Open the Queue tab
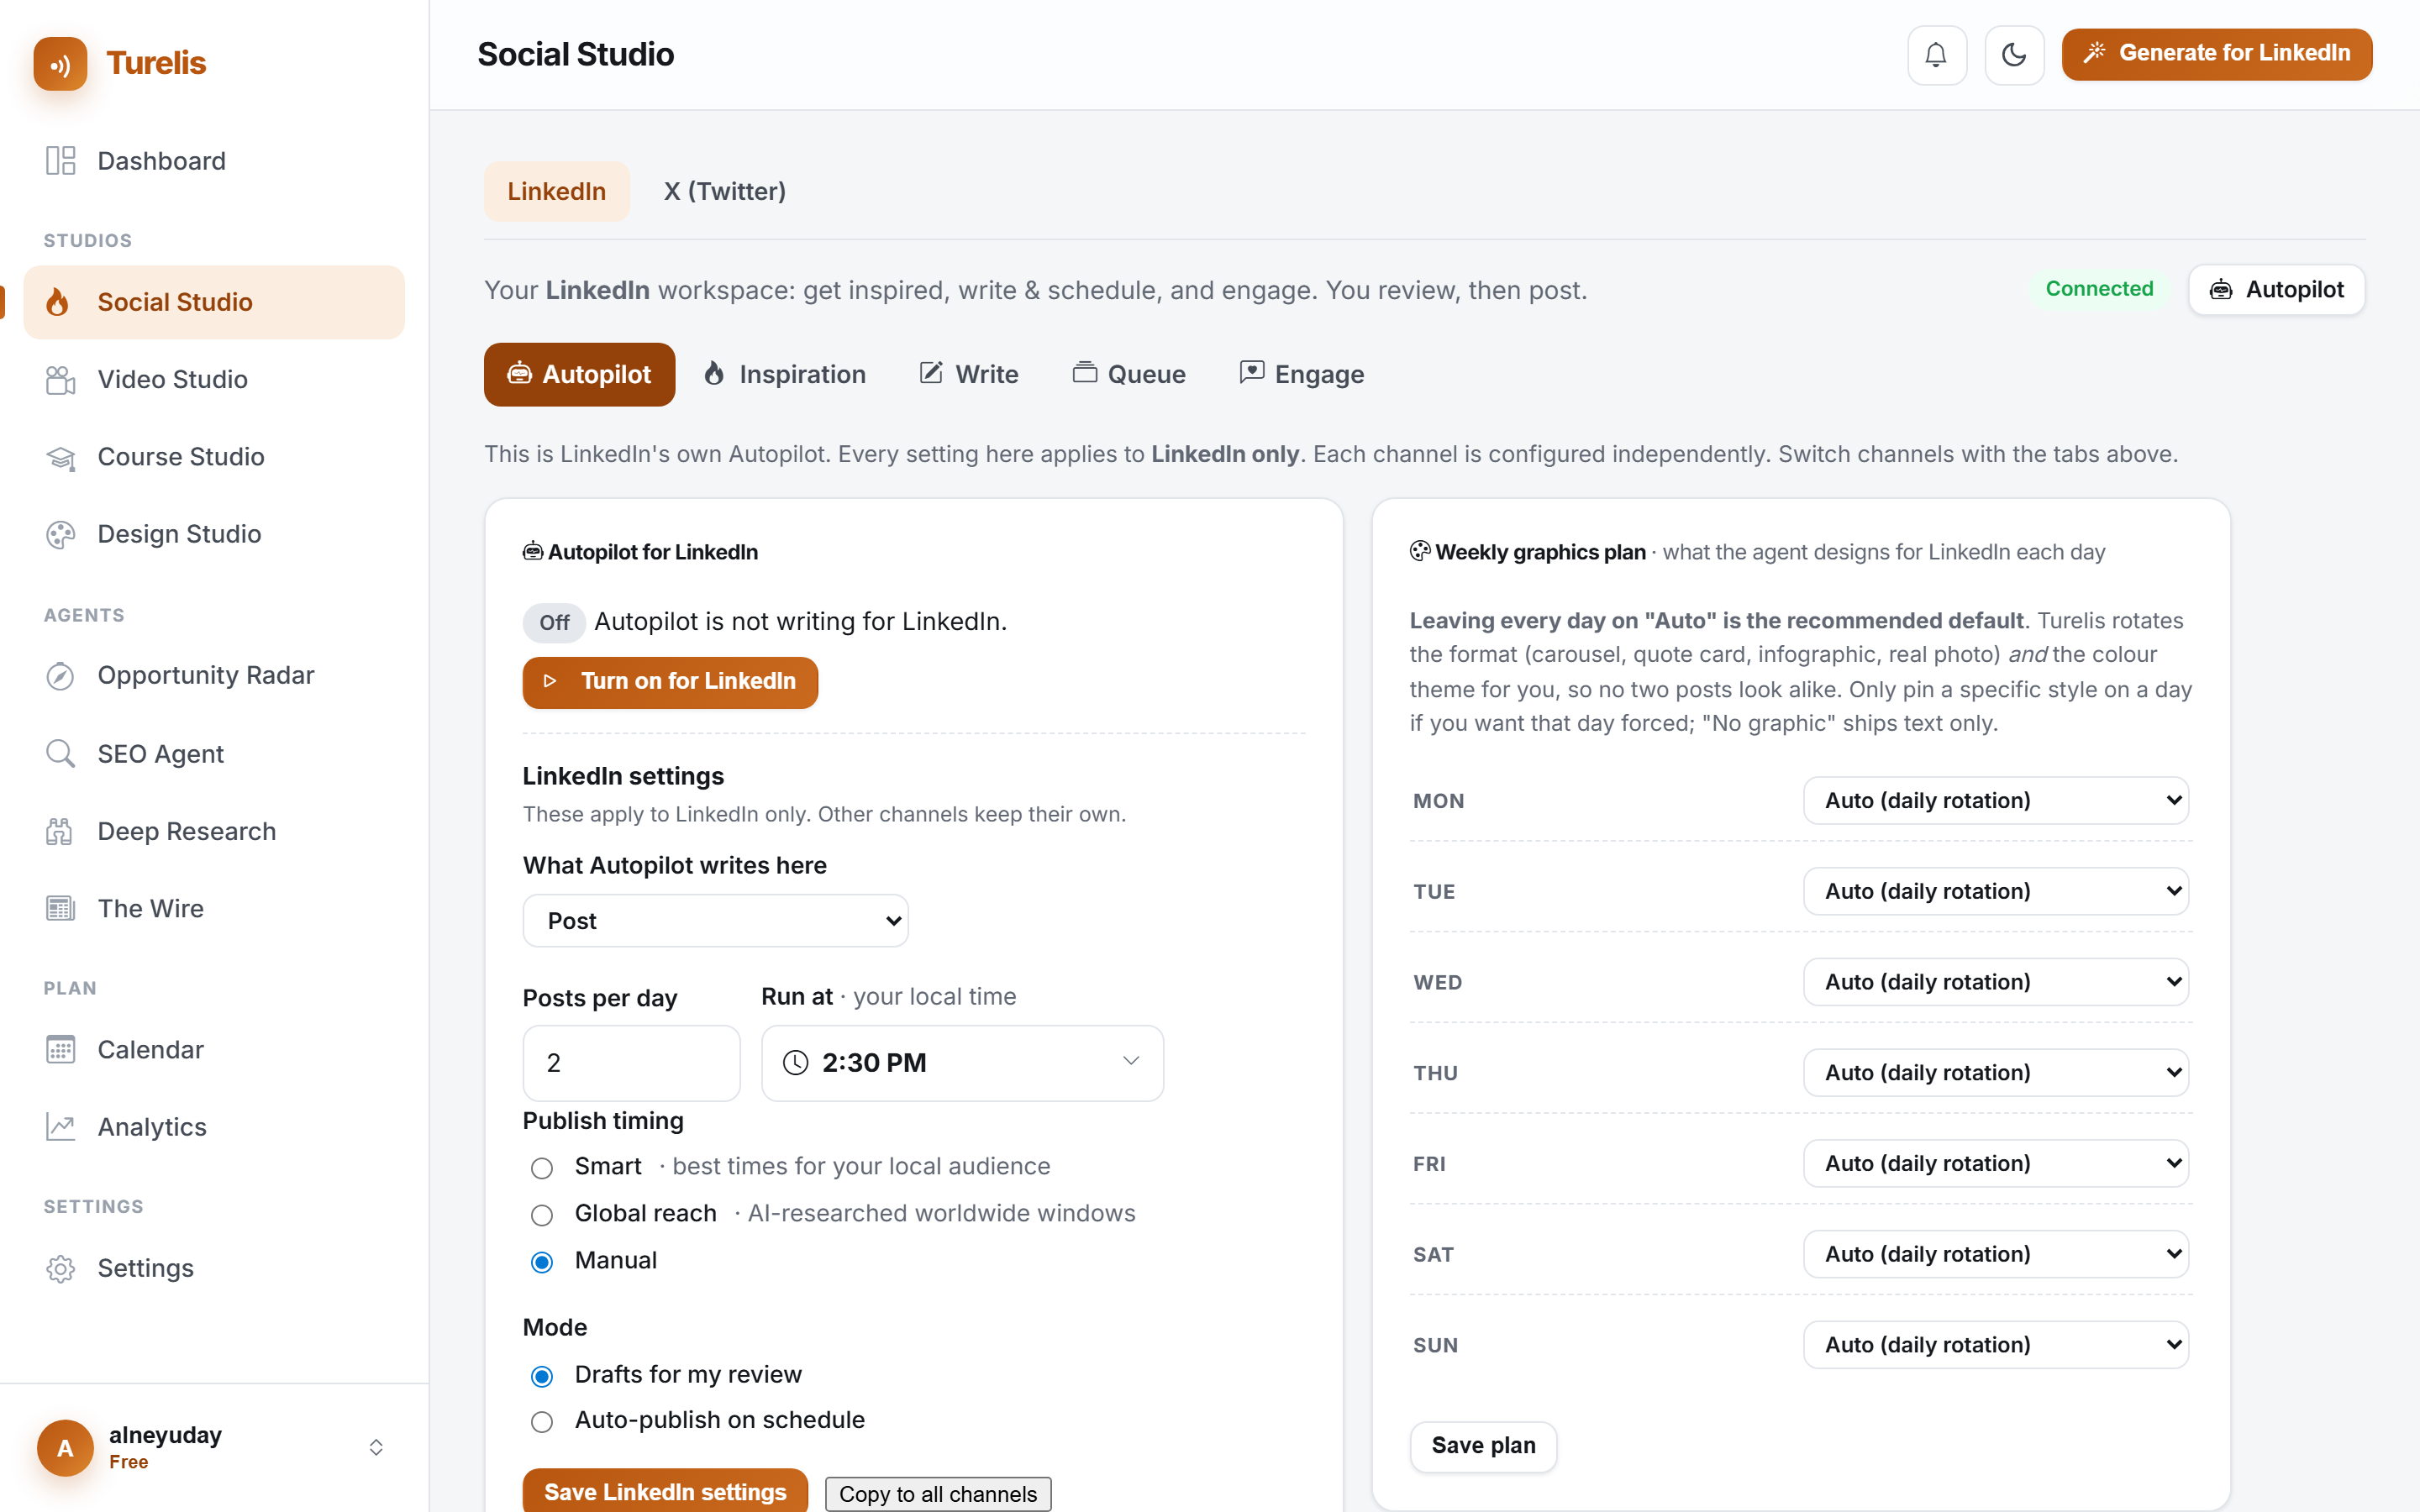2420x1512 pixels. 1129,374
